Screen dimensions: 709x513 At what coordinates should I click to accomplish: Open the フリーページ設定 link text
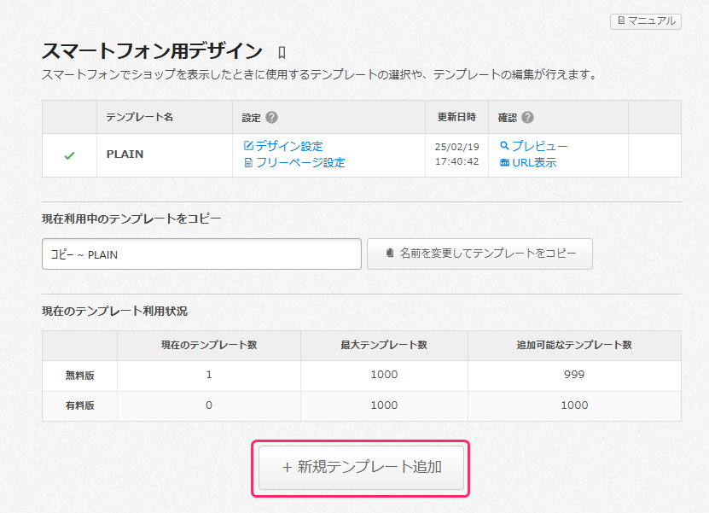(300, 162)
